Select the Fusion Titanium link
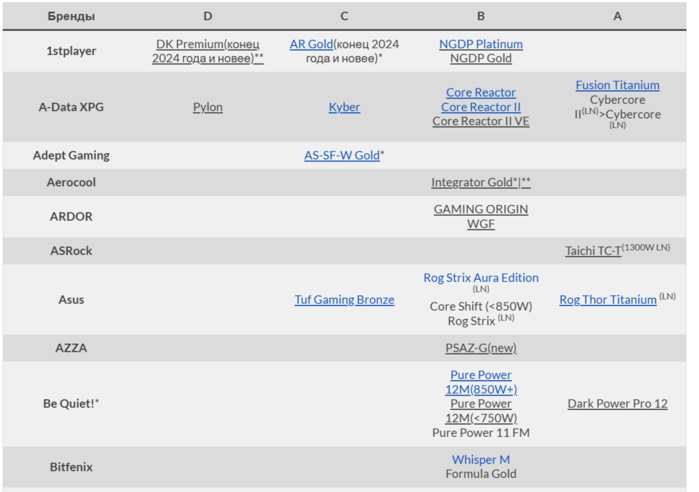Image resolution: width=699 pixels, height=492 pixels. (617, 85)
